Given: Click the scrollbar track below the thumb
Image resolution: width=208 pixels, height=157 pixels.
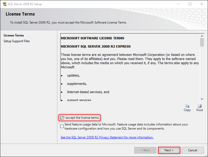Looking at the screenshot, I should [x=202, y=72].
